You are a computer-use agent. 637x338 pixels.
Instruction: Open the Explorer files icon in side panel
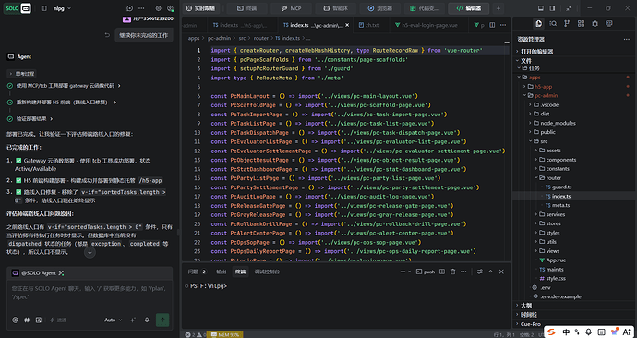coord(539,24)
